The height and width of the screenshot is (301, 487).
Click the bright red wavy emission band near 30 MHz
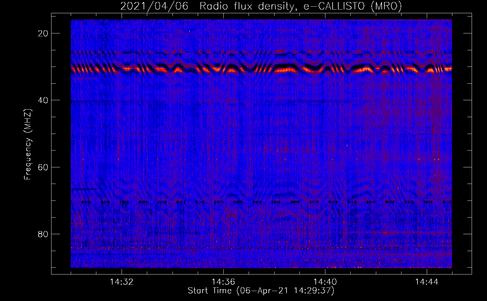261,69
